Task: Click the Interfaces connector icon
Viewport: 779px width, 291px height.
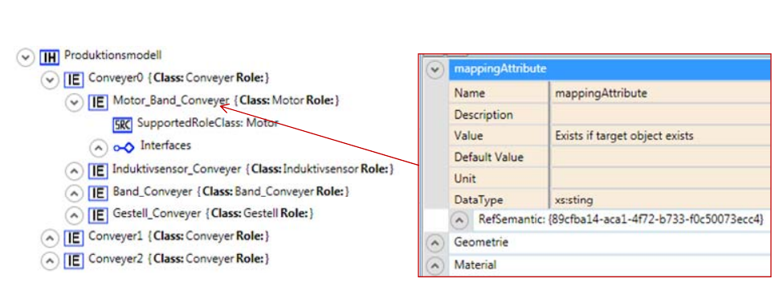Action: tap(124, 147)
